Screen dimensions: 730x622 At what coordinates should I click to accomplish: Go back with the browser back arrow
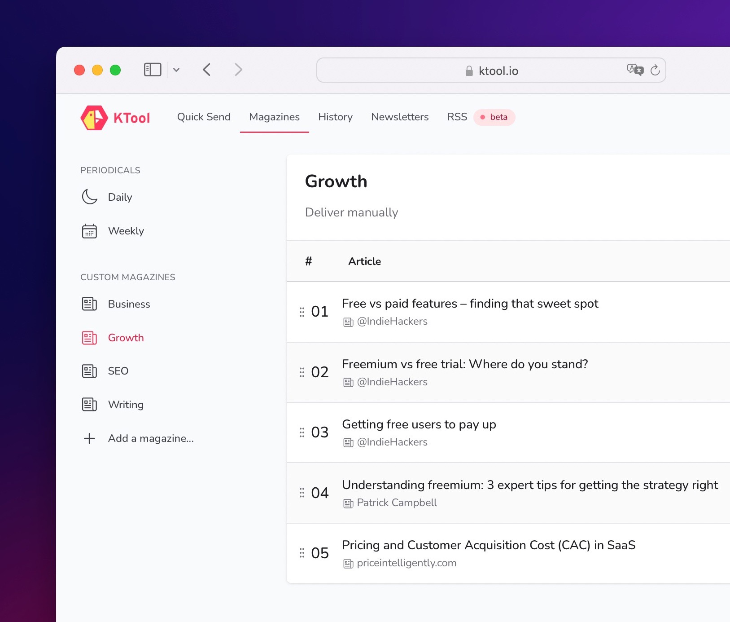tap(207, 70)
